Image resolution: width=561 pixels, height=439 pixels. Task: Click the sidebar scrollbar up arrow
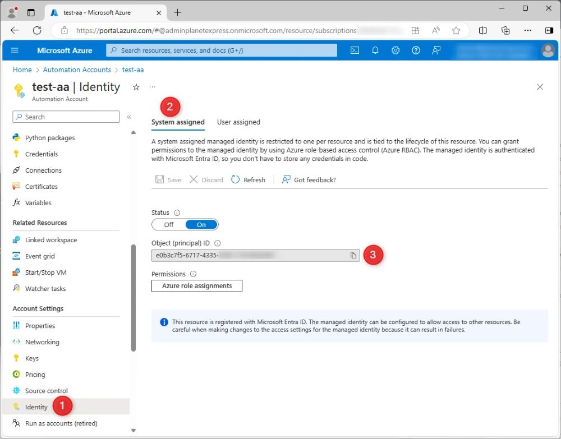(x=134, y=132)
